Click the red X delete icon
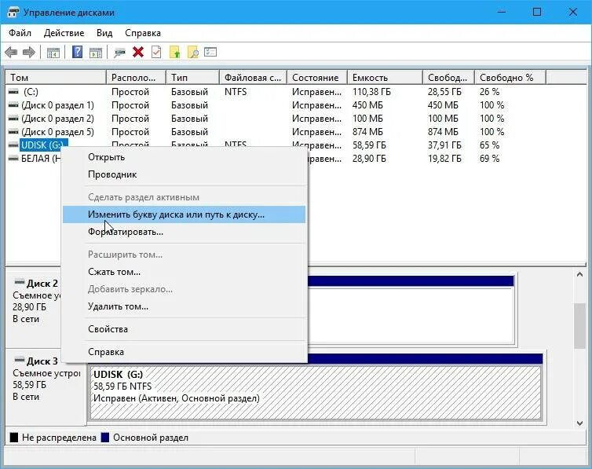 pos(138,52)
